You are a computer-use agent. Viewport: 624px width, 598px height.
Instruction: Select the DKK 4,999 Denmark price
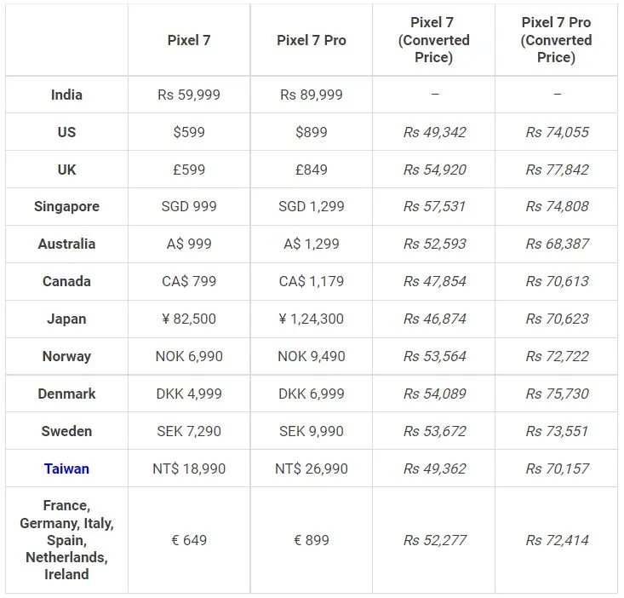[x=189, y=394]
